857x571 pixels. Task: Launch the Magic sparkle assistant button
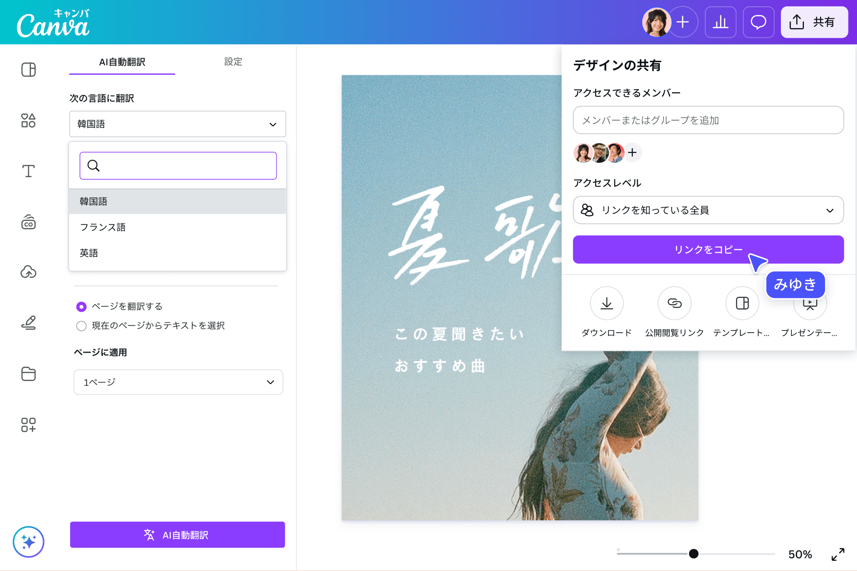(28, 542)
